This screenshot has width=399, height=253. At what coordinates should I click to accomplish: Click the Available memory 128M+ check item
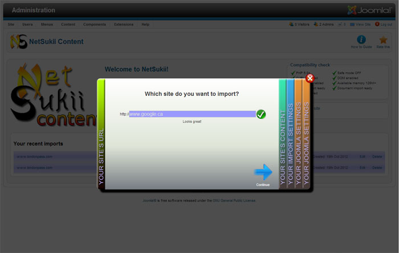click(354, 83)
